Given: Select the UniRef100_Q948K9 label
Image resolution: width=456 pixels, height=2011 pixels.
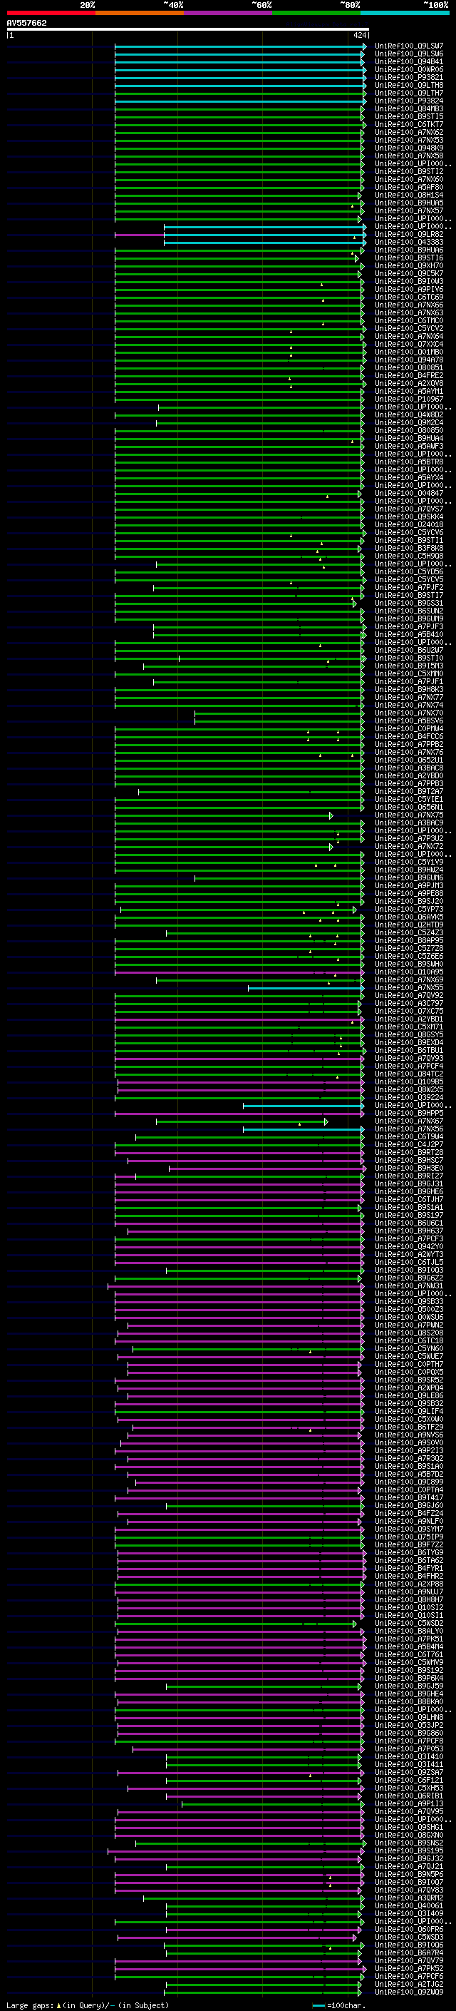Looking at the screenshot, I should (x=409, y=148).
